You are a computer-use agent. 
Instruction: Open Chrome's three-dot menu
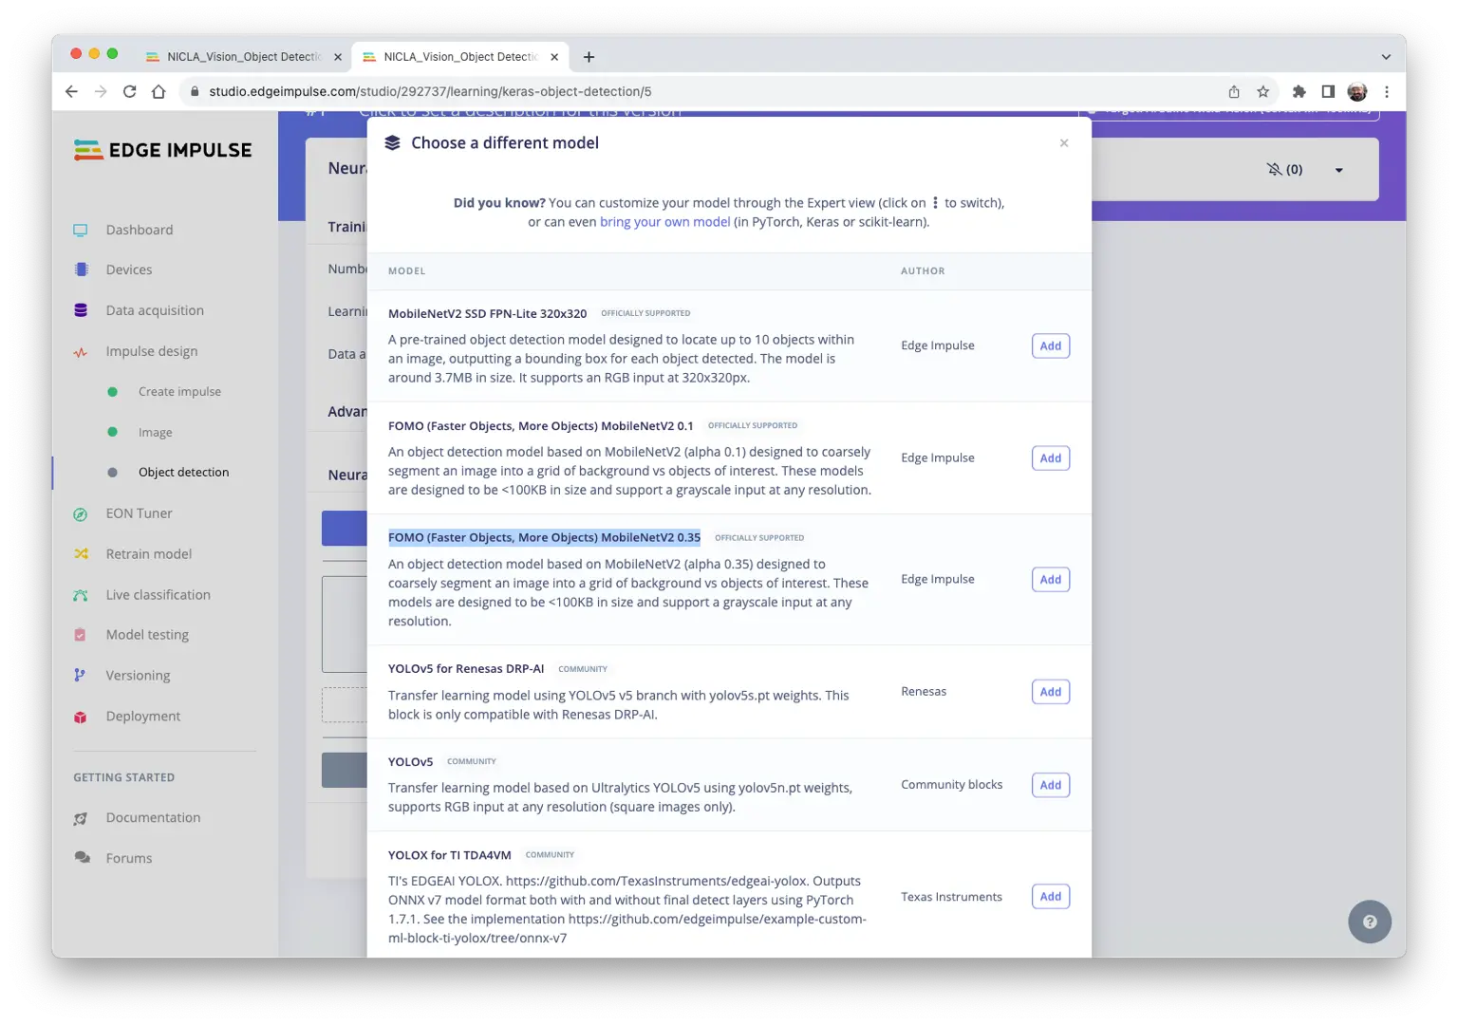[x=1387, y=92]
